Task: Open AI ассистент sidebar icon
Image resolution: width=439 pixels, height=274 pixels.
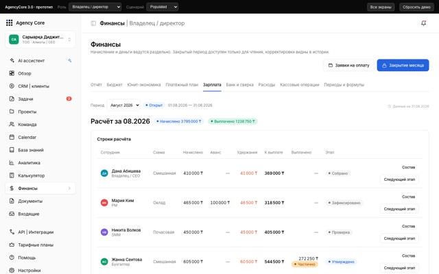Action: tap(12, 60)
